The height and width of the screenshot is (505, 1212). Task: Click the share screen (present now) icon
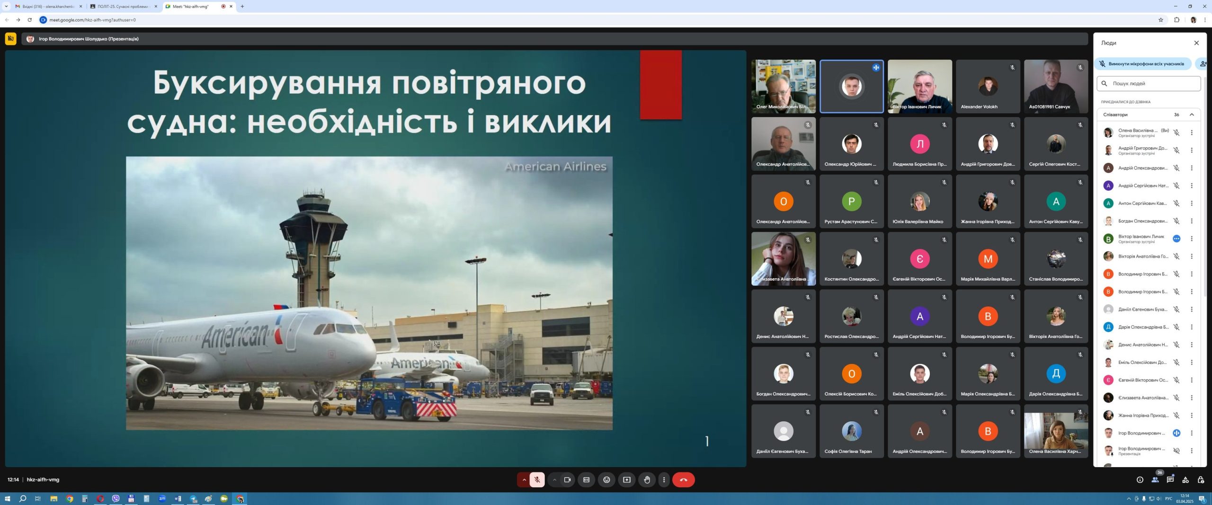[627, 479]
